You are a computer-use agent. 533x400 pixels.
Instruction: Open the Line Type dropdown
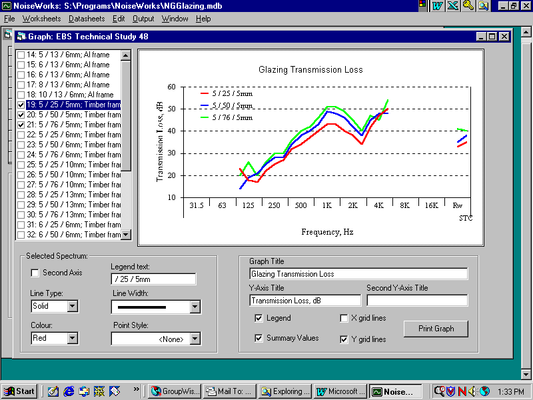(x=73, y=306)
